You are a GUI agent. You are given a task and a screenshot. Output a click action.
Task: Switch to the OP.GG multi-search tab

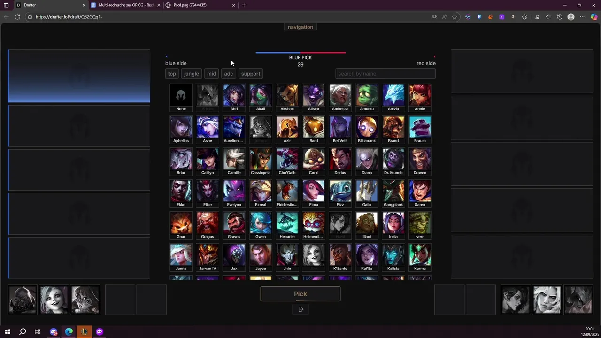click(126, 5)
